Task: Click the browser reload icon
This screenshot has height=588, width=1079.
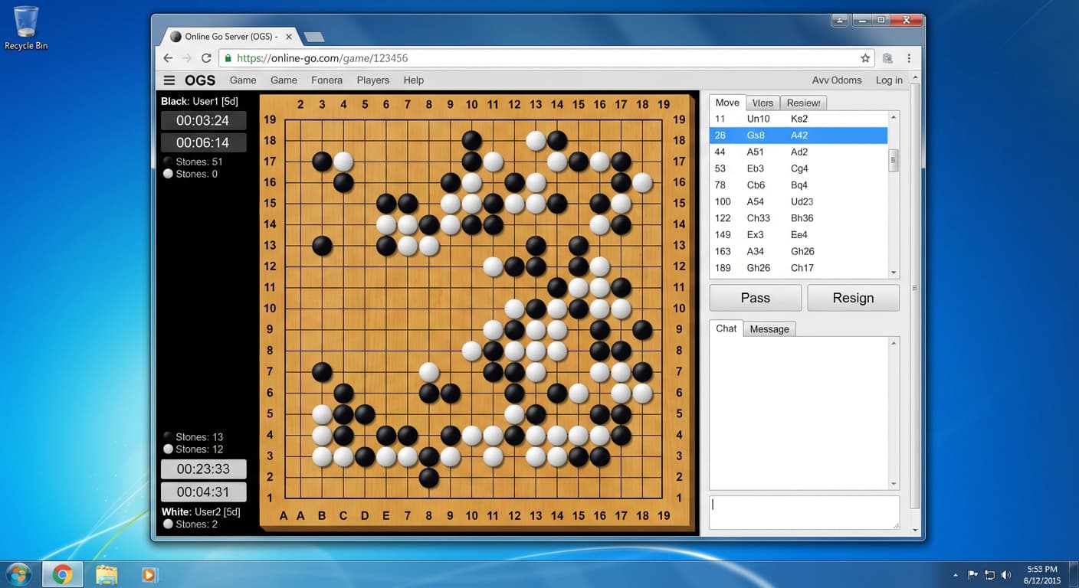Action: point(206,58)
